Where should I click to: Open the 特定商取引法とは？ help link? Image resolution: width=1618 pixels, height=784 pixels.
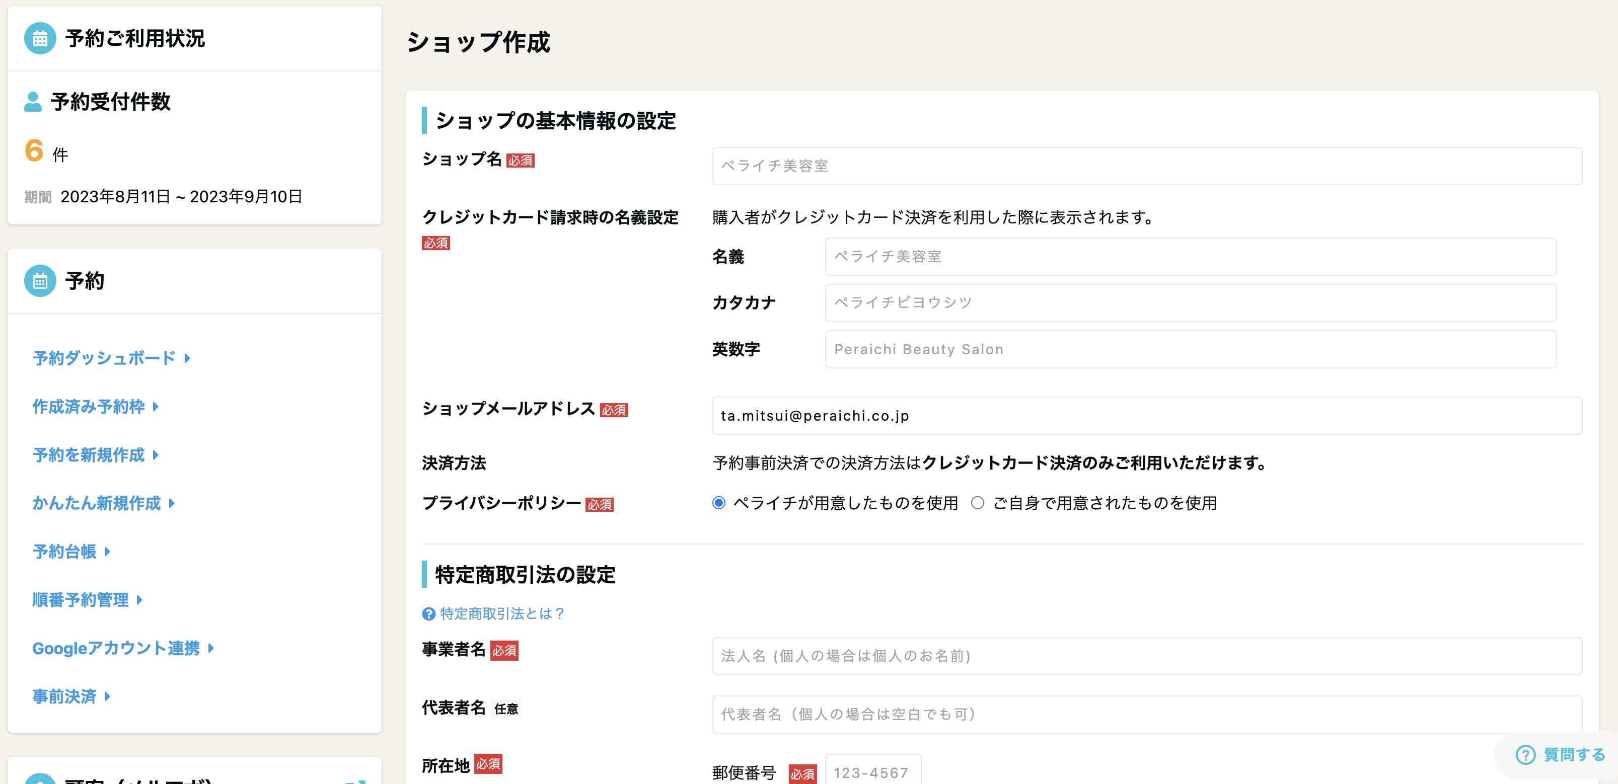pos(502,614)
